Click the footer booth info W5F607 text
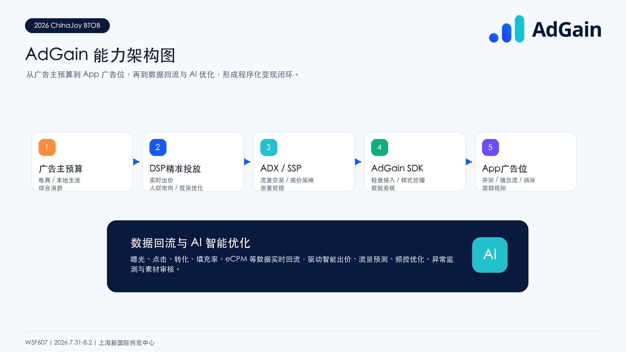Image resolution: width=626 pixels, height=352 pixels. pos(90,343)
